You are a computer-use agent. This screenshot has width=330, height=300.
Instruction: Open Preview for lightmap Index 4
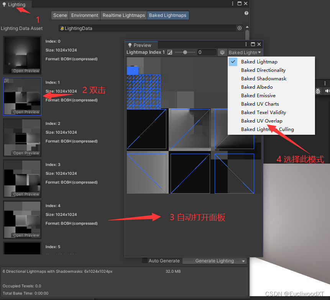pyautogui.click(x=26, y=235)
